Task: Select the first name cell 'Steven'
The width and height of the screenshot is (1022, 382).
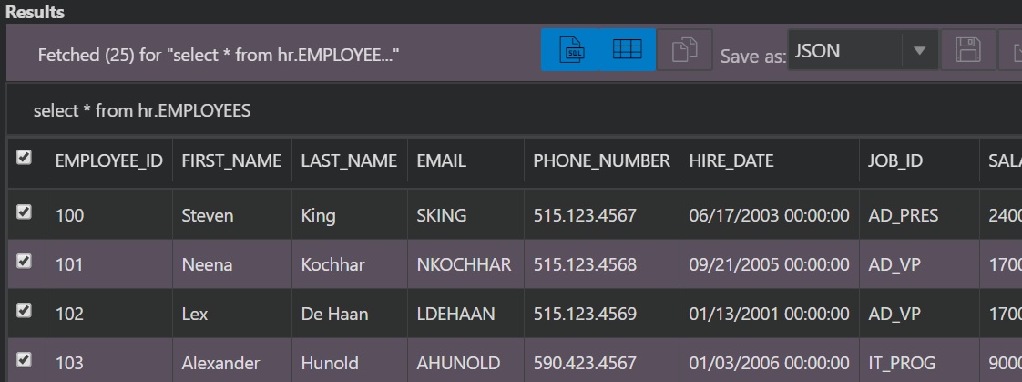Action: [x=231, y=215]
